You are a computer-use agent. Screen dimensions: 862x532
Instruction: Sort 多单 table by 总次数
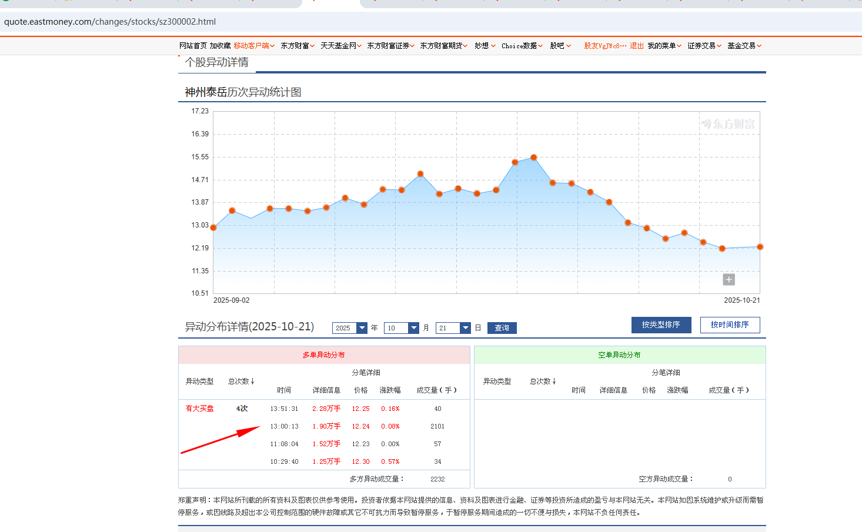coord(241,382)
